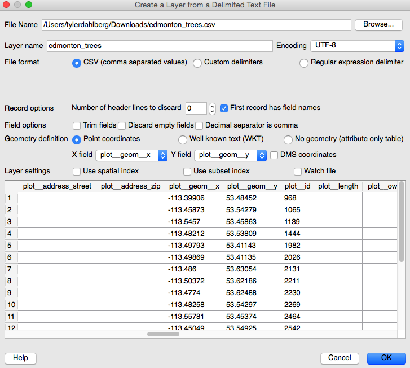410x368 pixels.
Task: Open the X field dropdown
Action: (x=131, y=155)
